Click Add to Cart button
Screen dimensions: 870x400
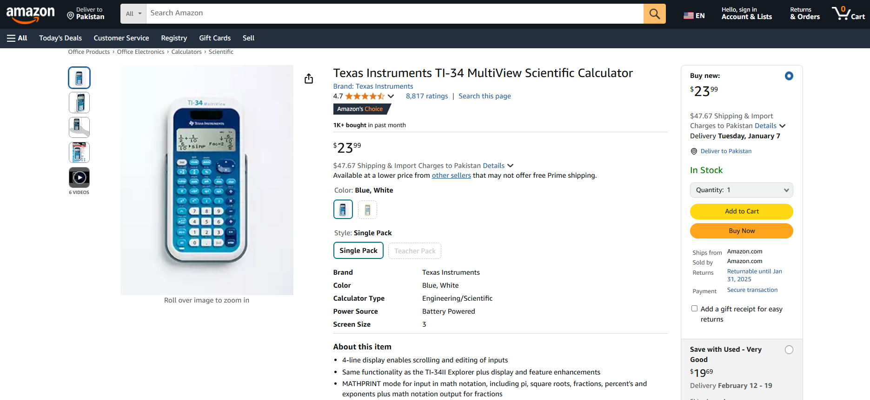[x=742, y=212]
